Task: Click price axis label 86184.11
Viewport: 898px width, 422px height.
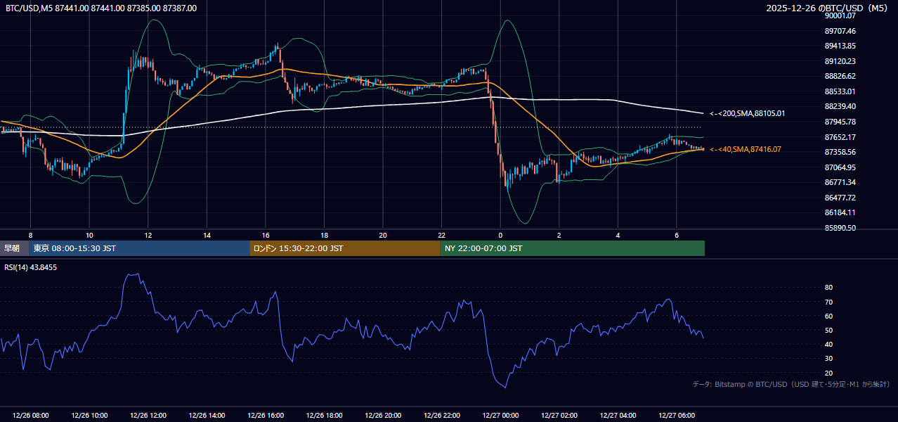Action: (840, 212)
